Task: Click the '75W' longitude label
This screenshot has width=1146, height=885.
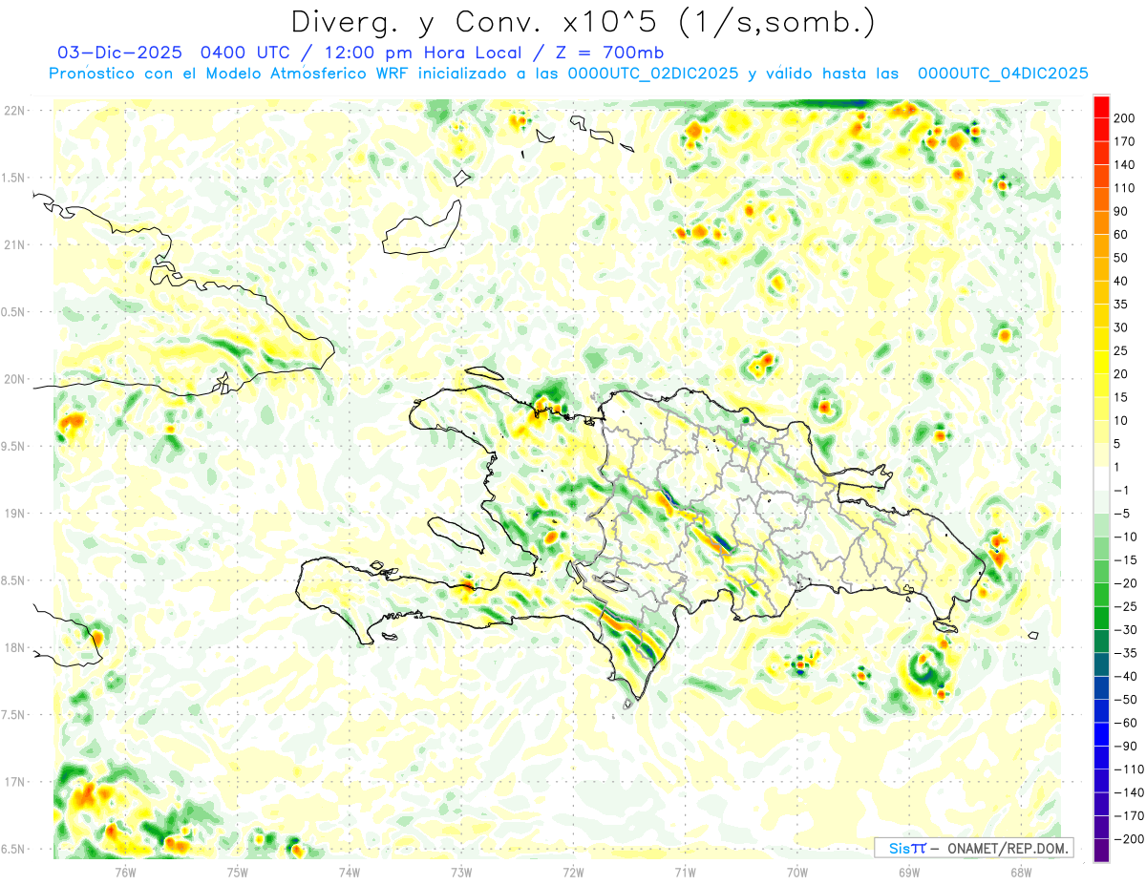Action: 237,872
